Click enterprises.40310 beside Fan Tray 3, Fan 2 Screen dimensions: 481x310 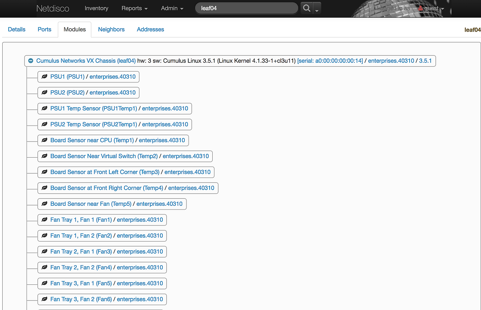click(140, 299)
